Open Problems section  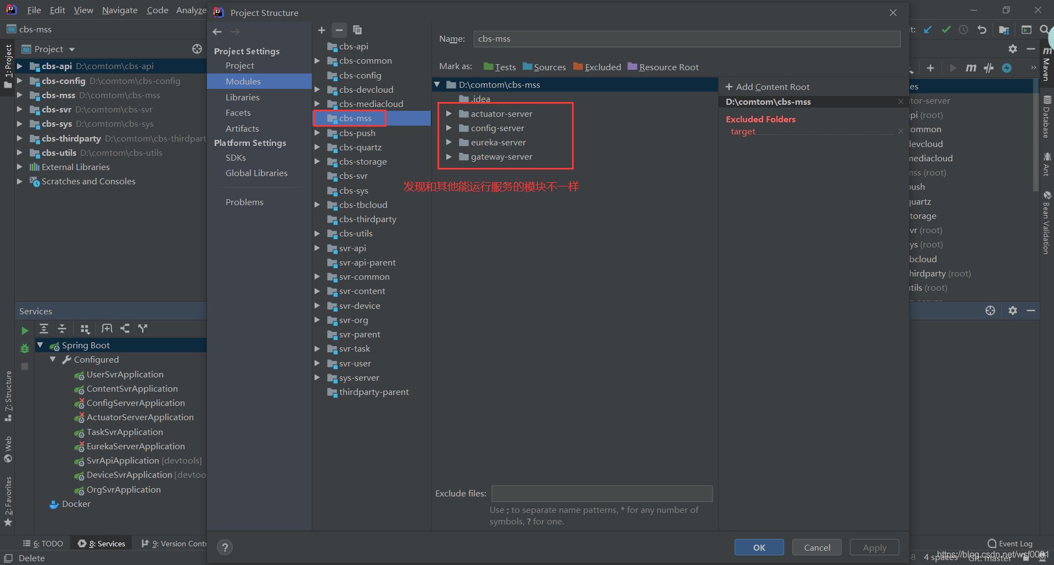click(244, 202)
